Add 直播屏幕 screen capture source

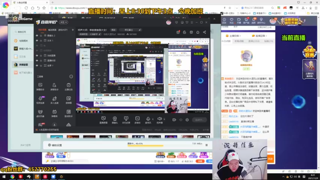click(x=104, y=120)
